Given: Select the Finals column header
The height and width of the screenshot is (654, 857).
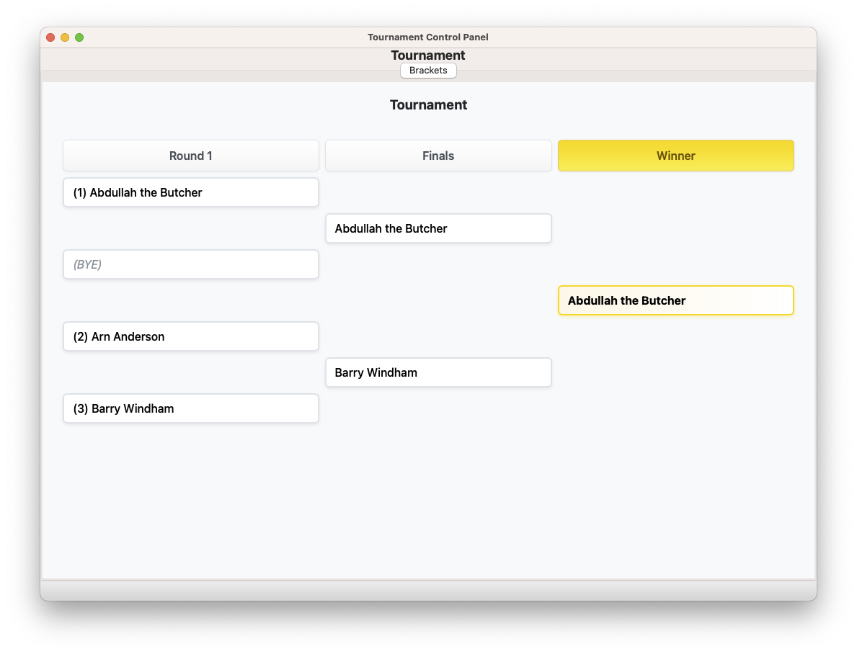Looking at the screenshot, I should (x=438, y=156).
